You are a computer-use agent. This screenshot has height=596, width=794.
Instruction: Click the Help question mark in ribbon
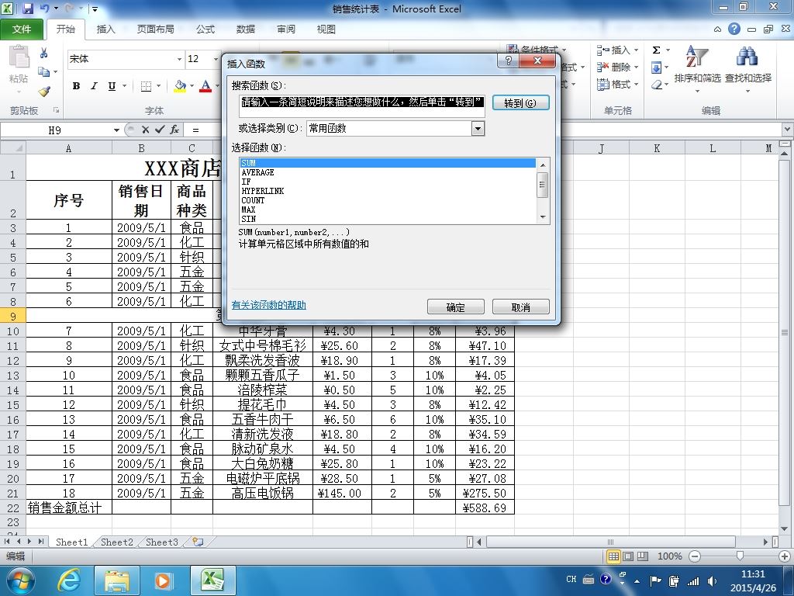734,29
